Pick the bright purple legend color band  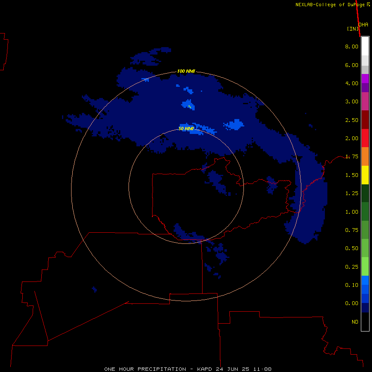coord(365,79)
